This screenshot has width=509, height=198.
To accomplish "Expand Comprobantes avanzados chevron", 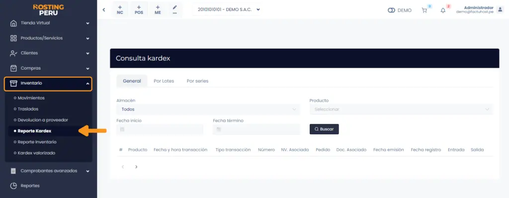I will 87,171.
